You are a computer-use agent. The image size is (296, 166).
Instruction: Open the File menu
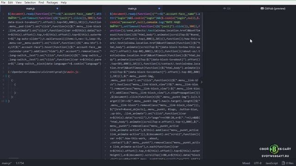point(3,2)
